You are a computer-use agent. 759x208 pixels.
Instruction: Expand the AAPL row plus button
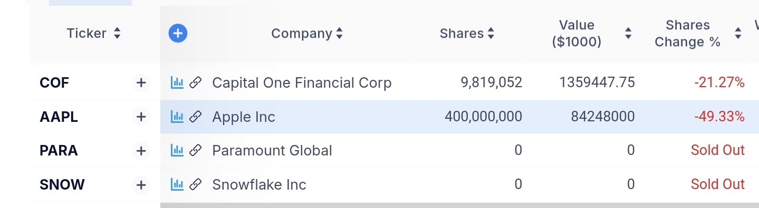[141, 117]
